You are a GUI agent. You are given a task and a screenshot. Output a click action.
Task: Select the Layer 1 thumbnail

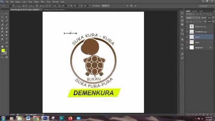tap(191, 42)
